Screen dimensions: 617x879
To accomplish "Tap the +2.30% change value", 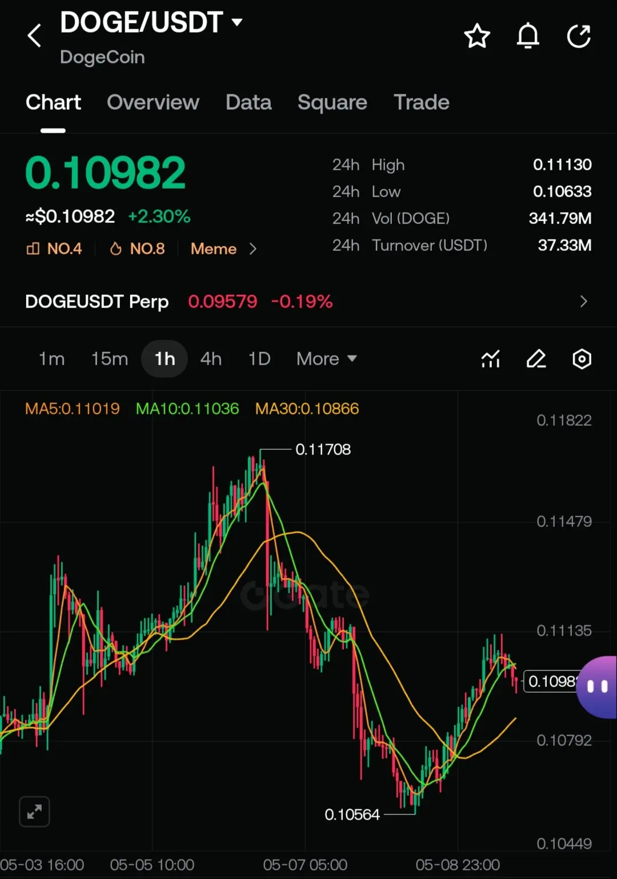I will (159, 217).
